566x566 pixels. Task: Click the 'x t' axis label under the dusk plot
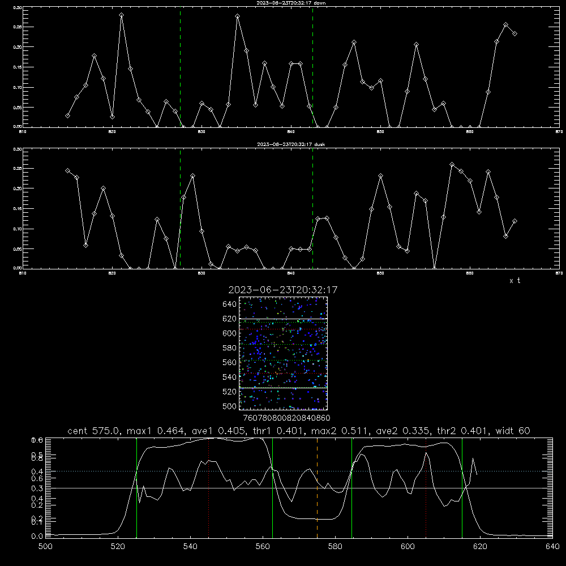[514, 281]
